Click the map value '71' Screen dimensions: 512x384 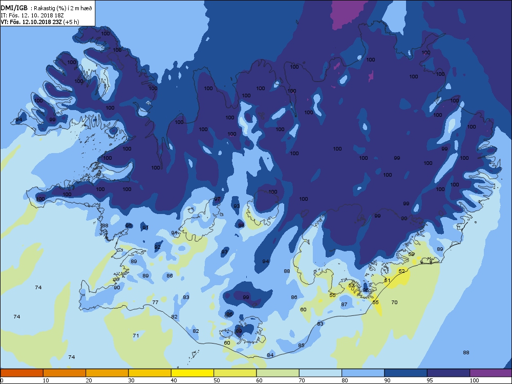(136, 335)
